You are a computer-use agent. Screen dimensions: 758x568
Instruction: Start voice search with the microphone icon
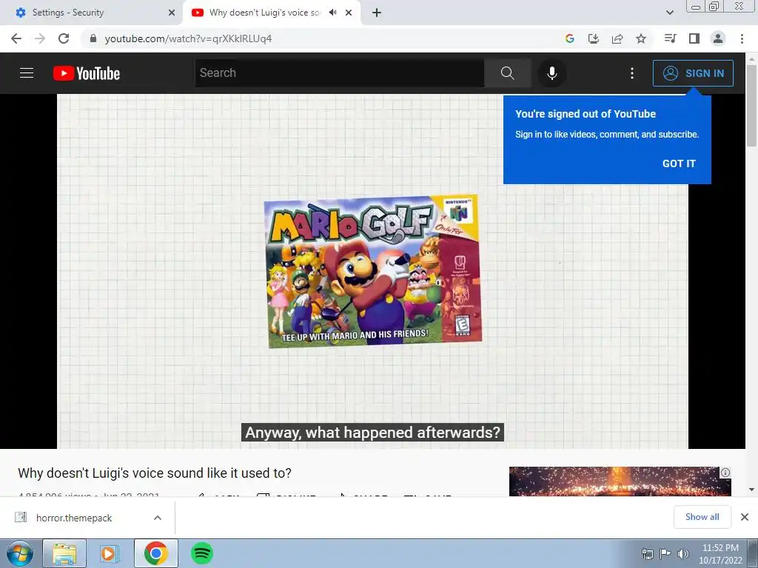tap(551, 73)
